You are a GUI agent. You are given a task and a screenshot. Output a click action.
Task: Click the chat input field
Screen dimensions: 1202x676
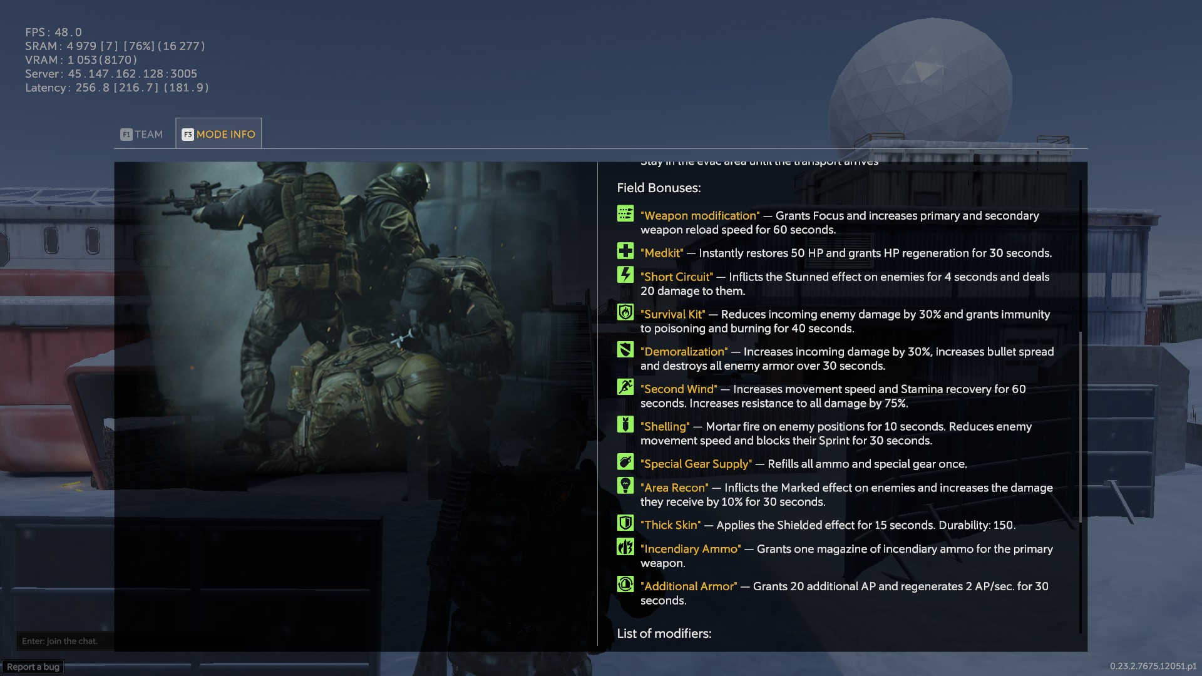[x=63, y=641]
